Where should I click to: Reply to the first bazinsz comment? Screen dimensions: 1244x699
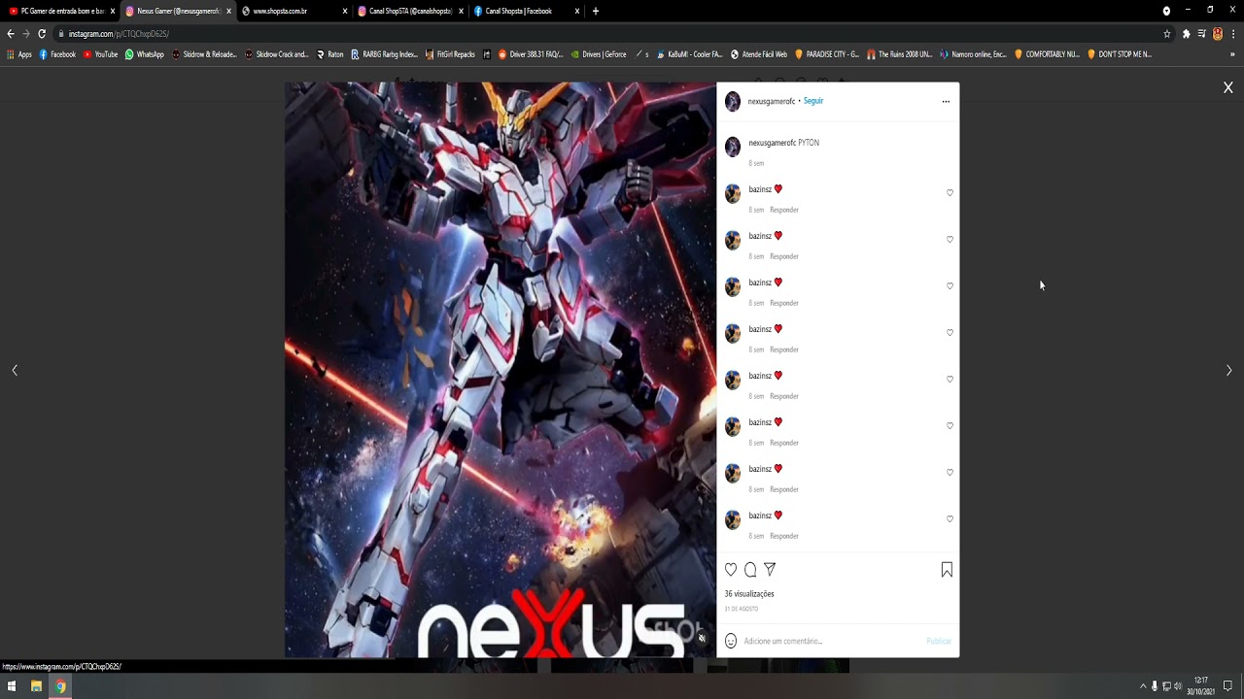coord(784,210)
